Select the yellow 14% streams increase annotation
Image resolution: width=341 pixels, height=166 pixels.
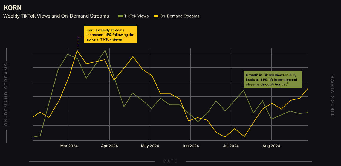point(110,34)
